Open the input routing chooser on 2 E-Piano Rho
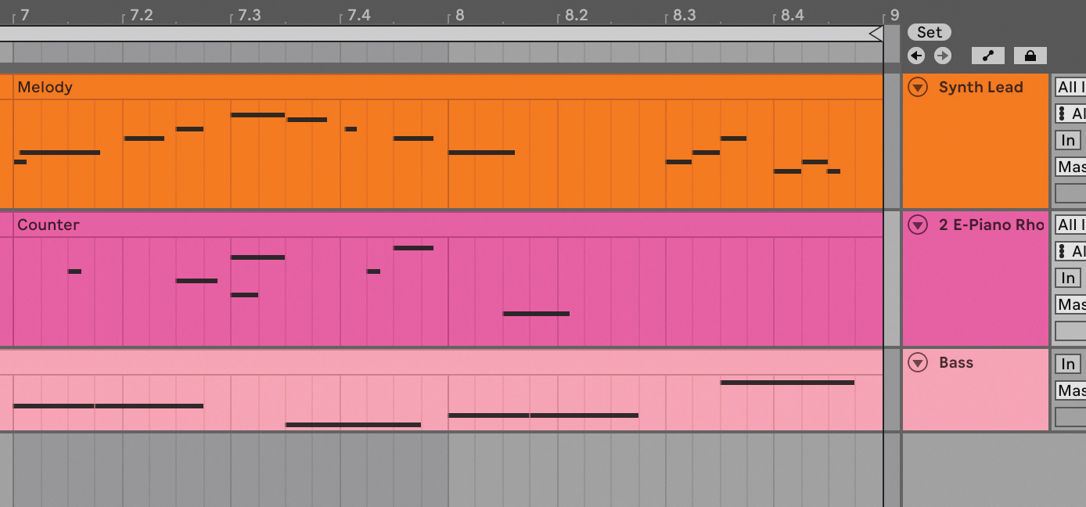The height and width of the screenshot is (507, 1086). (1070, 225)
